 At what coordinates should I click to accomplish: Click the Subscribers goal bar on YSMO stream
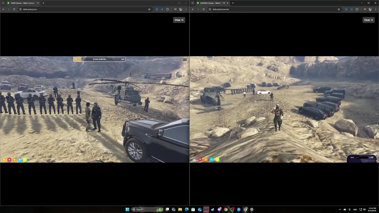click(99, 59)
